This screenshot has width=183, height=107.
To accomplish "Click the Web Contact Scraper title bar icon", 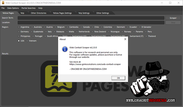I will tap(3, 3).
